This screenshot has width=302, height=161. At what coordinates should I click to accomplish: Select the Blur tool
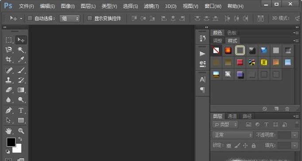9,100
